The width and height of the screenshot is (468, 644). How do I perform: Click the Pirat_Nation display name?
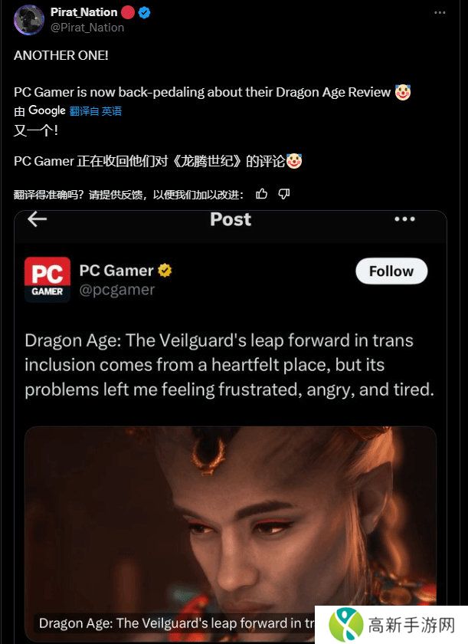click(83, 12)
